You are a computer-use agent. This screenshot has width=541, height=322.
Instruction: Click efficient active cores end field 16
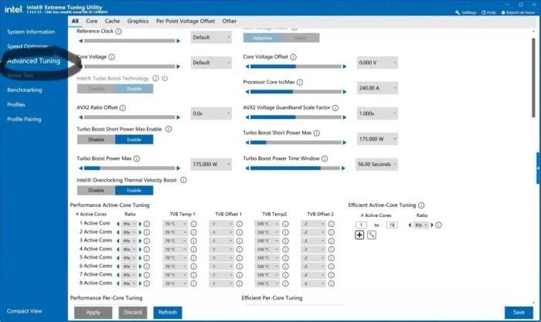392,225
